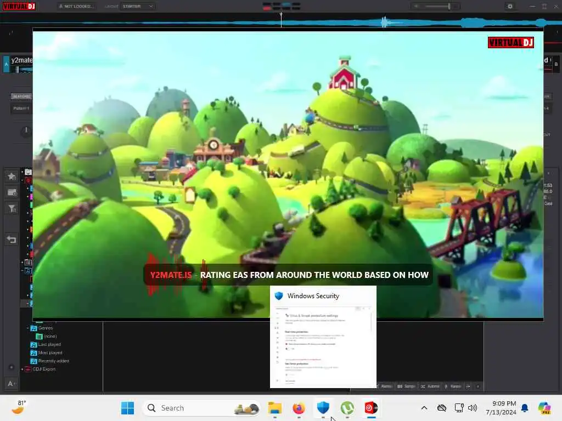562x421 pixels.
Task: Open the Sampler side panel tab
Action: [407, 386]
